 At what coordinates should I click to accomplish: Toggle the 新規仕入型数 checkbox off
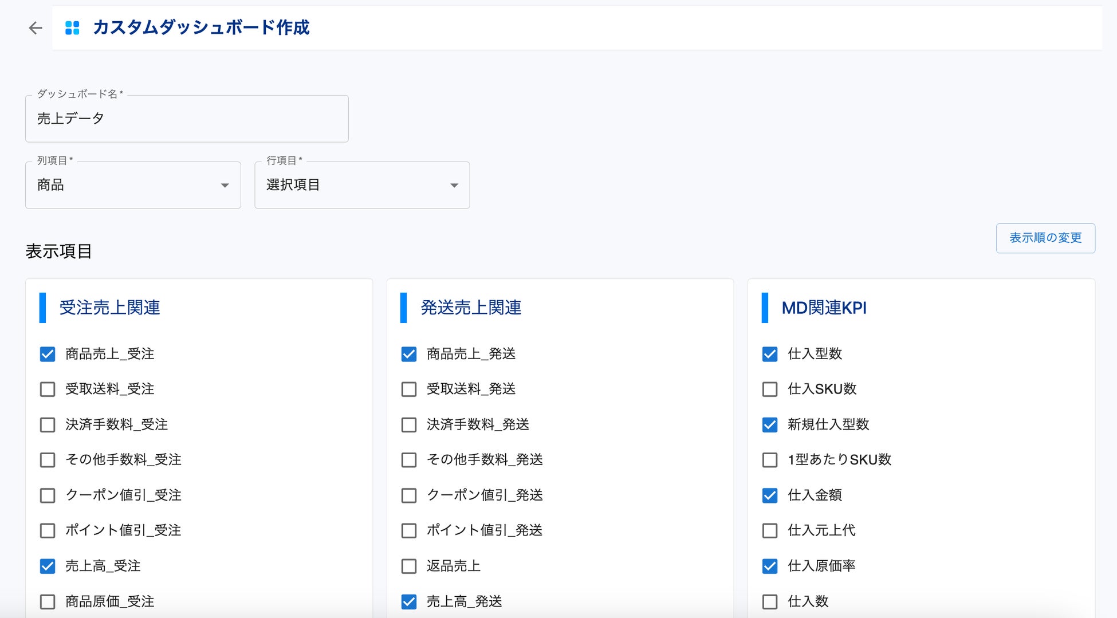tap(770, 425)
